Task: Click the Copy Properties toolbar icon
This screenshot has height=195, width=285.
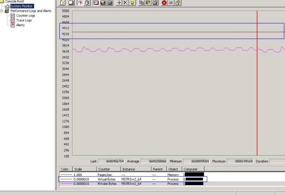Action: coord(142,3)
